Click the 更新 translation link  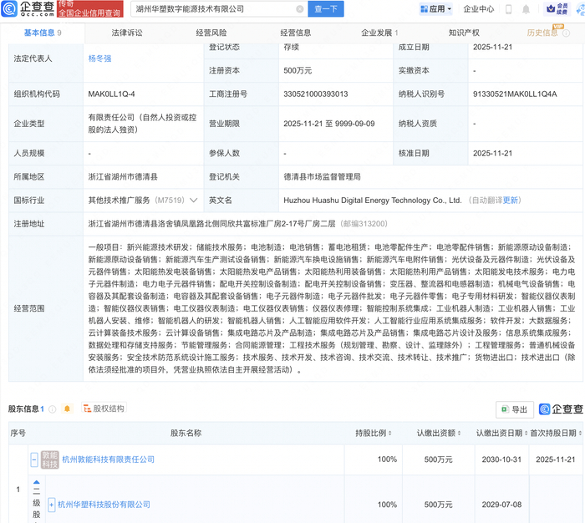point(511,201)
